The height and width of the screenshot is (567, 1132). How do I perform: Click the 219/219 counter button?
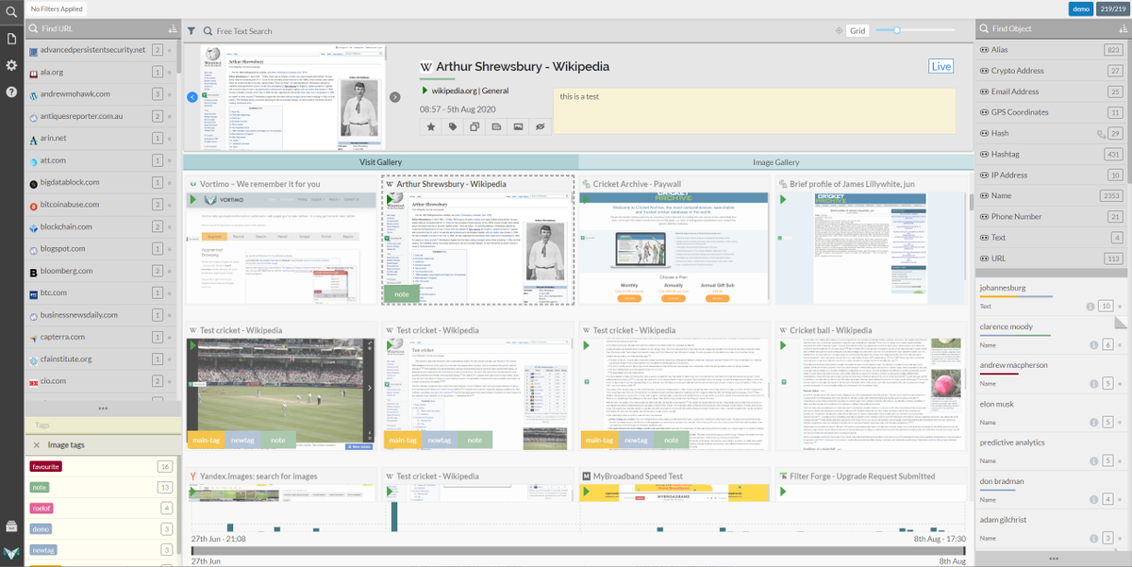click(1112, 8)
